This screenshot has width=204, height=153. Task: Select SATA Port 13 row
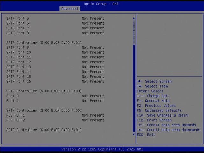[x=55, y=67]
